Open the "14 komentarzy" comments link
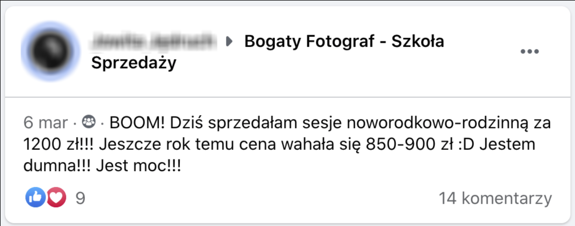This screenshot has width=575, height=226. [x=495, y=198]
